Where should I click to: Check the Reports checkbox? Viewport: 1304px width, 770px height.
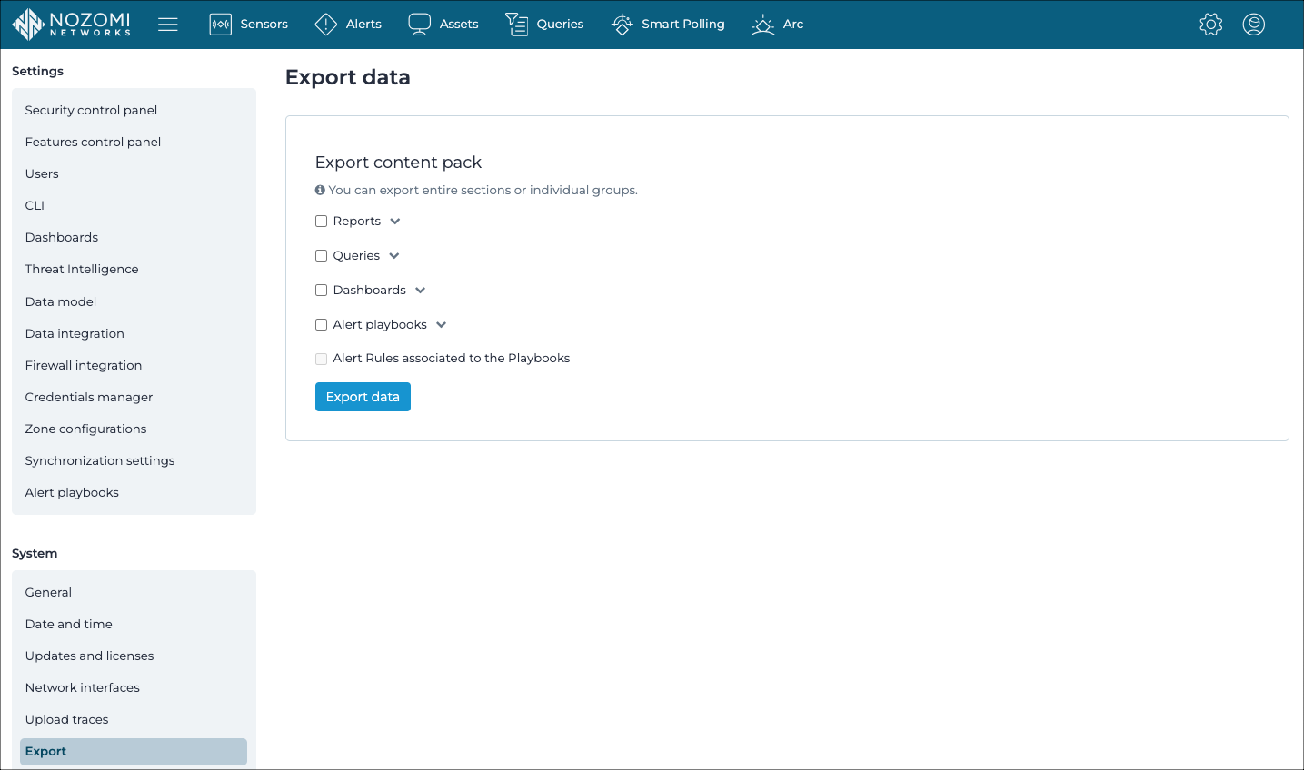tap(321, 222)
